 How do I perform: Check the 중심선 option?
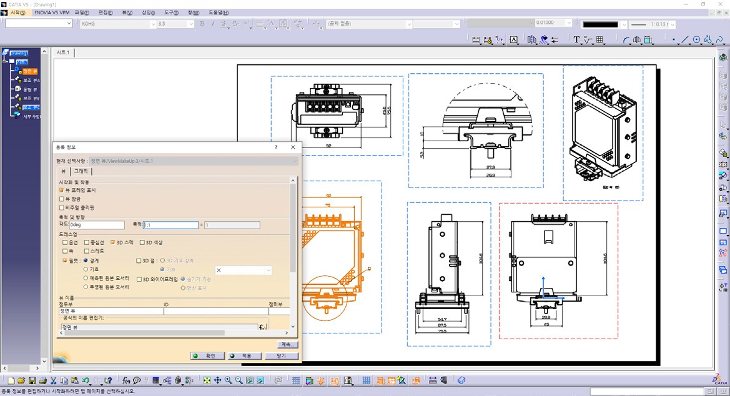(87, 242)
